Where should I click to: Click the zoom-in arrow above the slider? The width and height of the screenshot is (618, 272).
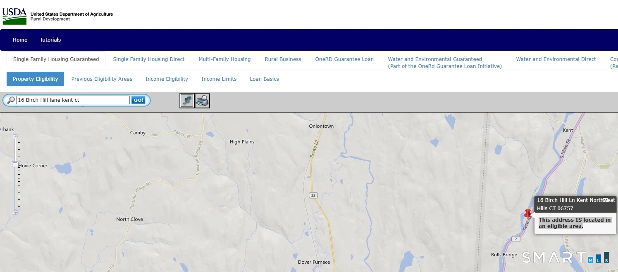pos(15,136)
